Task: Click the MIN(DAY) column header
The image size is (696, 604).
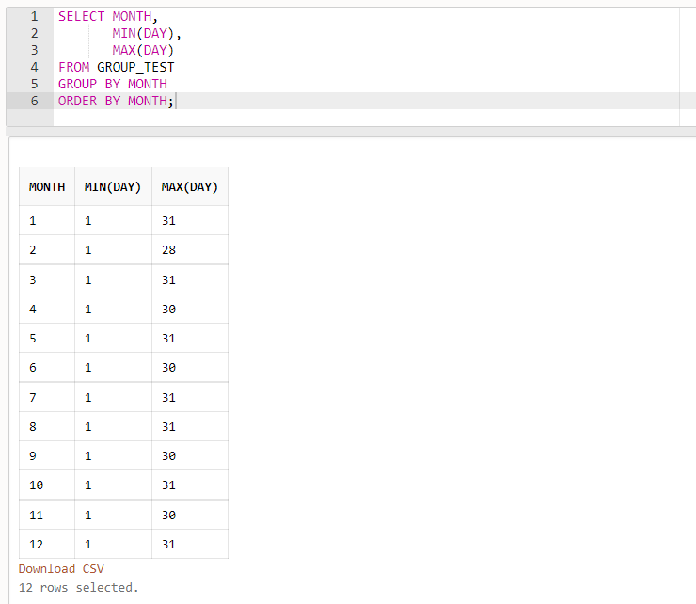Action: click(x=113, y=186)
